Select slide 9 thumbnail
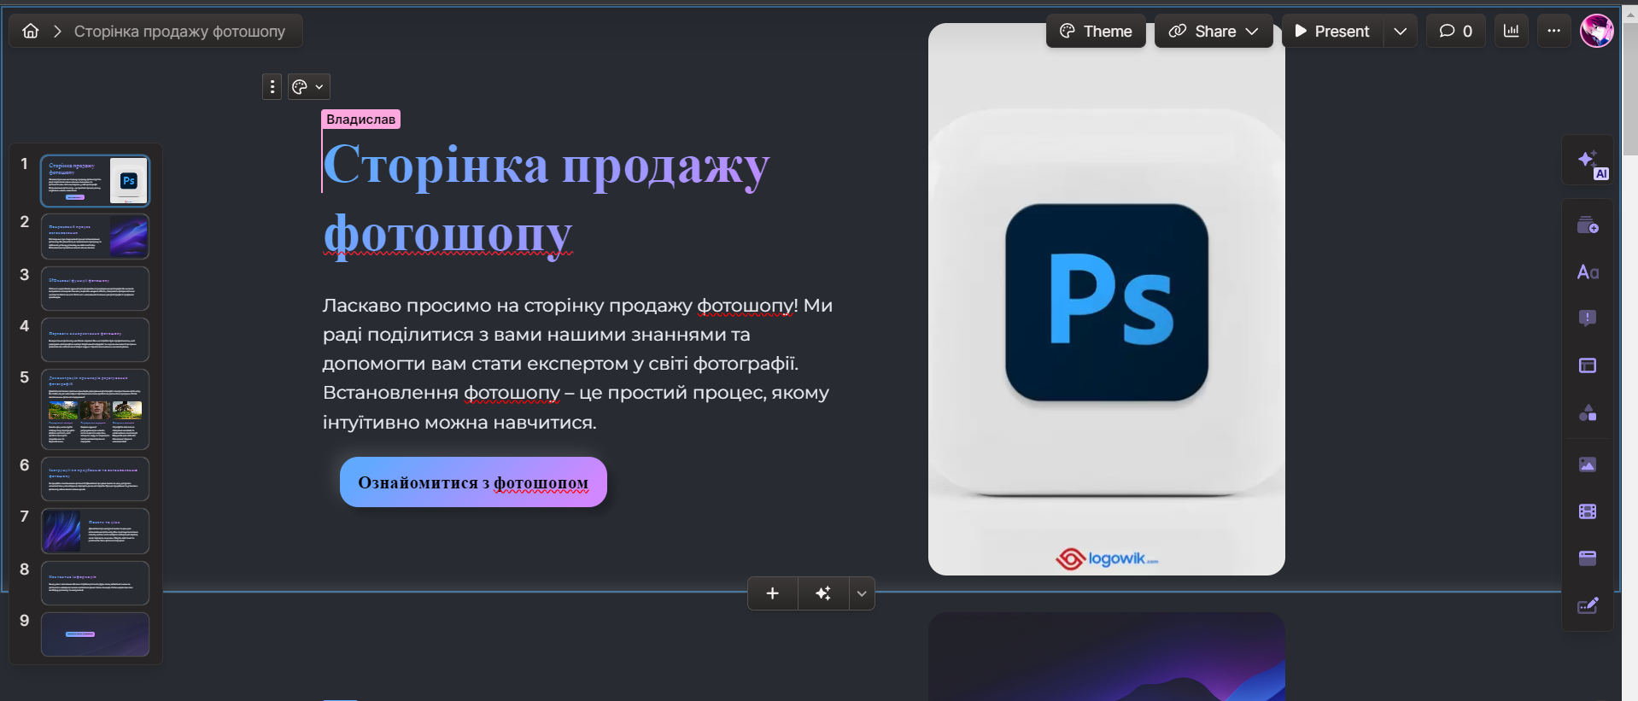Screen dimensions: 1638x701 (95, 634)
